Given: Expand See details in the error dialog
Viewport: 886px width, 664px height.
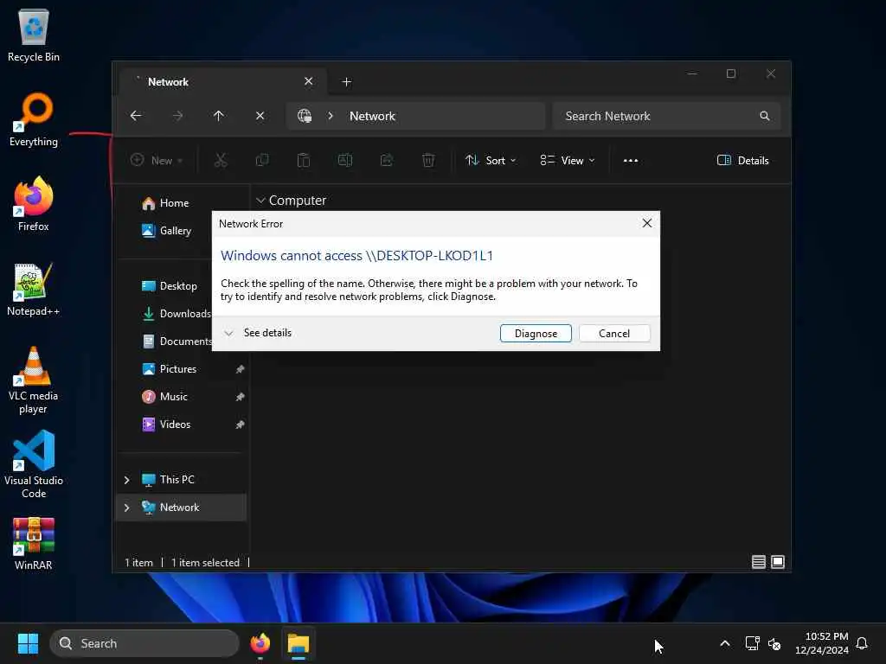Looking at the screenshot, I should [x=258, y=333].
